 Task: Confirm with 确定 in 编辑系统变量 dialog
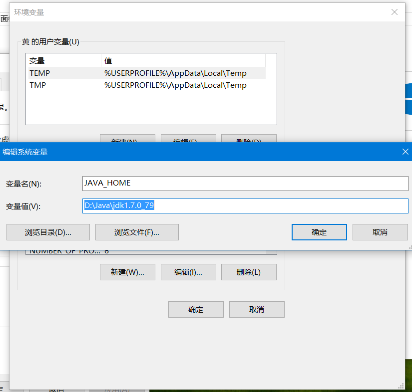(x=319, y=232)
